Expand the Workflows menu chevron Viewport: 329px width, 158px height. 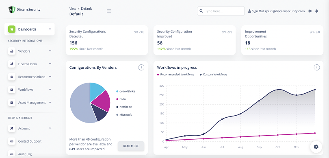[x=50, y=90]
